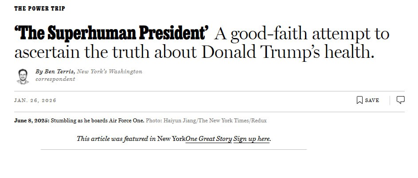This screenshot has height=178, width=418.
Task: Click the June 8, 2025 caption date
Action: 31,121
